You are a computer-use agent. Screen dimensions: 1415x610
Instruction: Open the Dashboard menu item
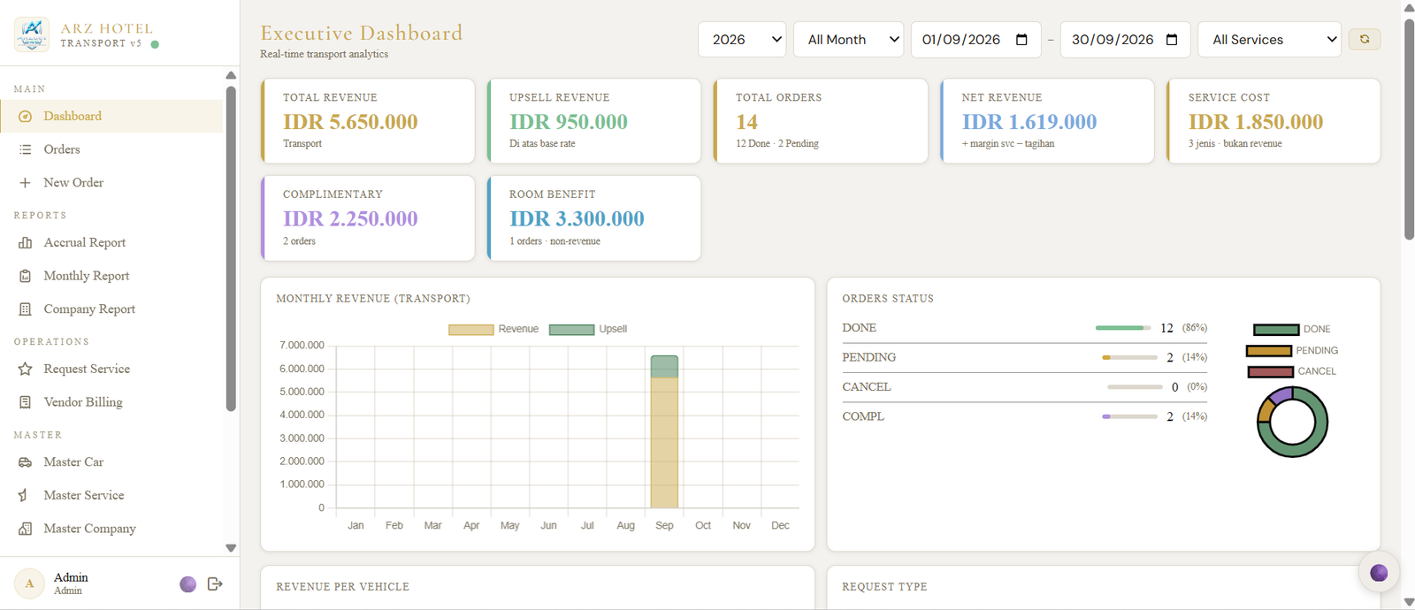[x=111, y=117]
